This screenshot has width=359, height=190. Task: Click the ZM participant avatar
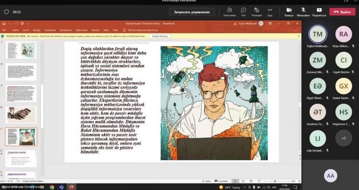pos(318,60)
